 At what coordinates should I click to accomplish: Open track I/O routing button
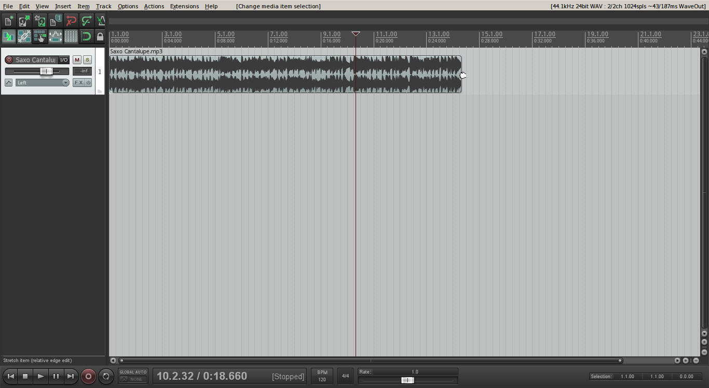(64, 60)
